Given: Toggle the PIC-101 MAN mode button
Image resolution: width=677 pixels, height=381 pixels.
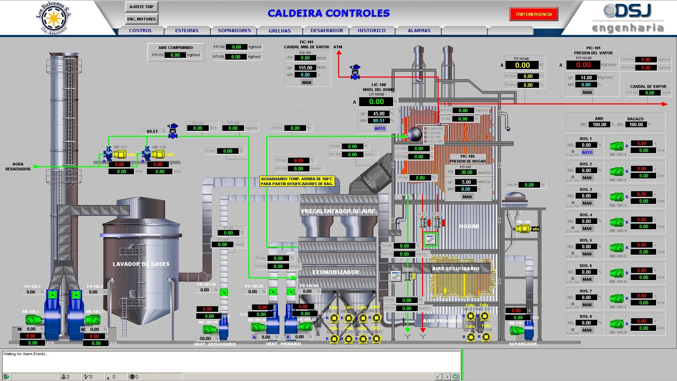Looking at the screenshot, I should pyautogui.click(x=587, y=92).
